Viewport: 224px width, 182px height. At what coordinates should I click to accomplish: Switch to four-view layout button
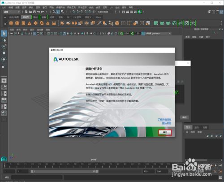(x=4, y=87)
